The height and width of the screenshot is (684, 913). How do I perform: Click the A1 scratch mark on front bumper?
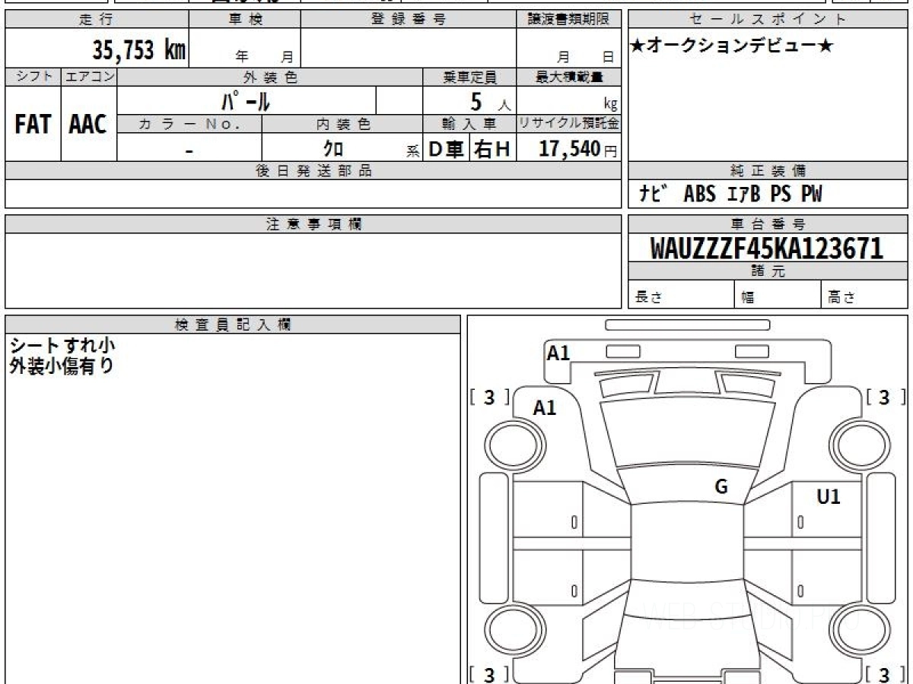(558, 353)
